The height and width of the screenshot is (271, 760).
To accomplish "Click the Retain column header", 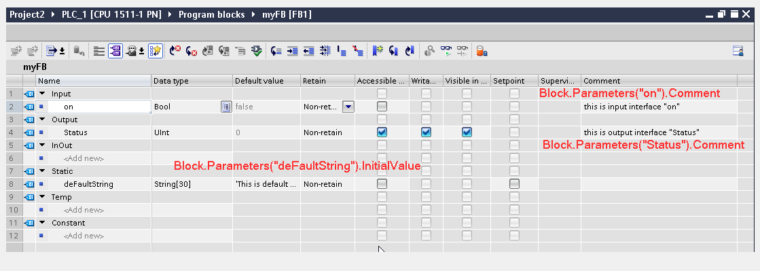I will click(x=327, y=81).
